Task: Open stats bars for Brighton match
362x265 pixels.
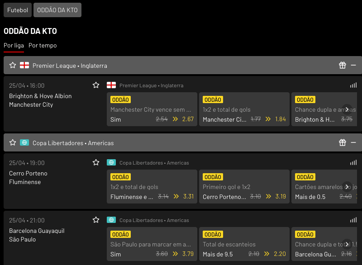Action: (x=353, y=85)
